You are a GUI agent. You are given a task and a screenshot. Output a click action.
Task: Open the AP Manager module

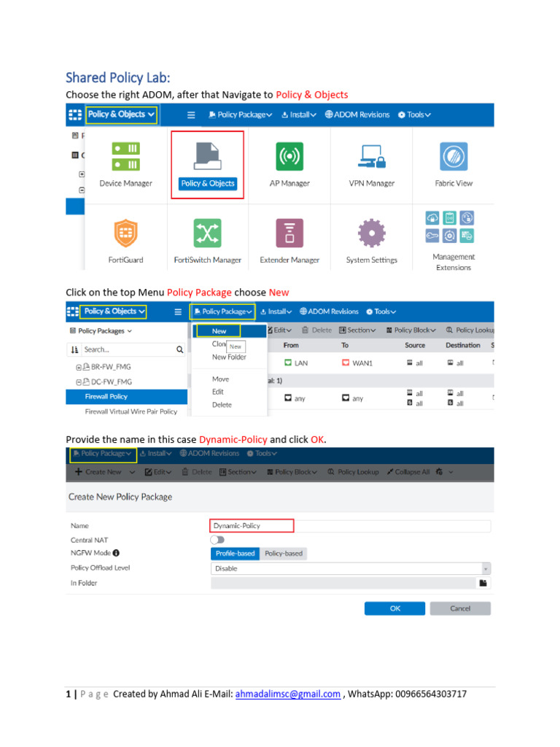point(289,165)
